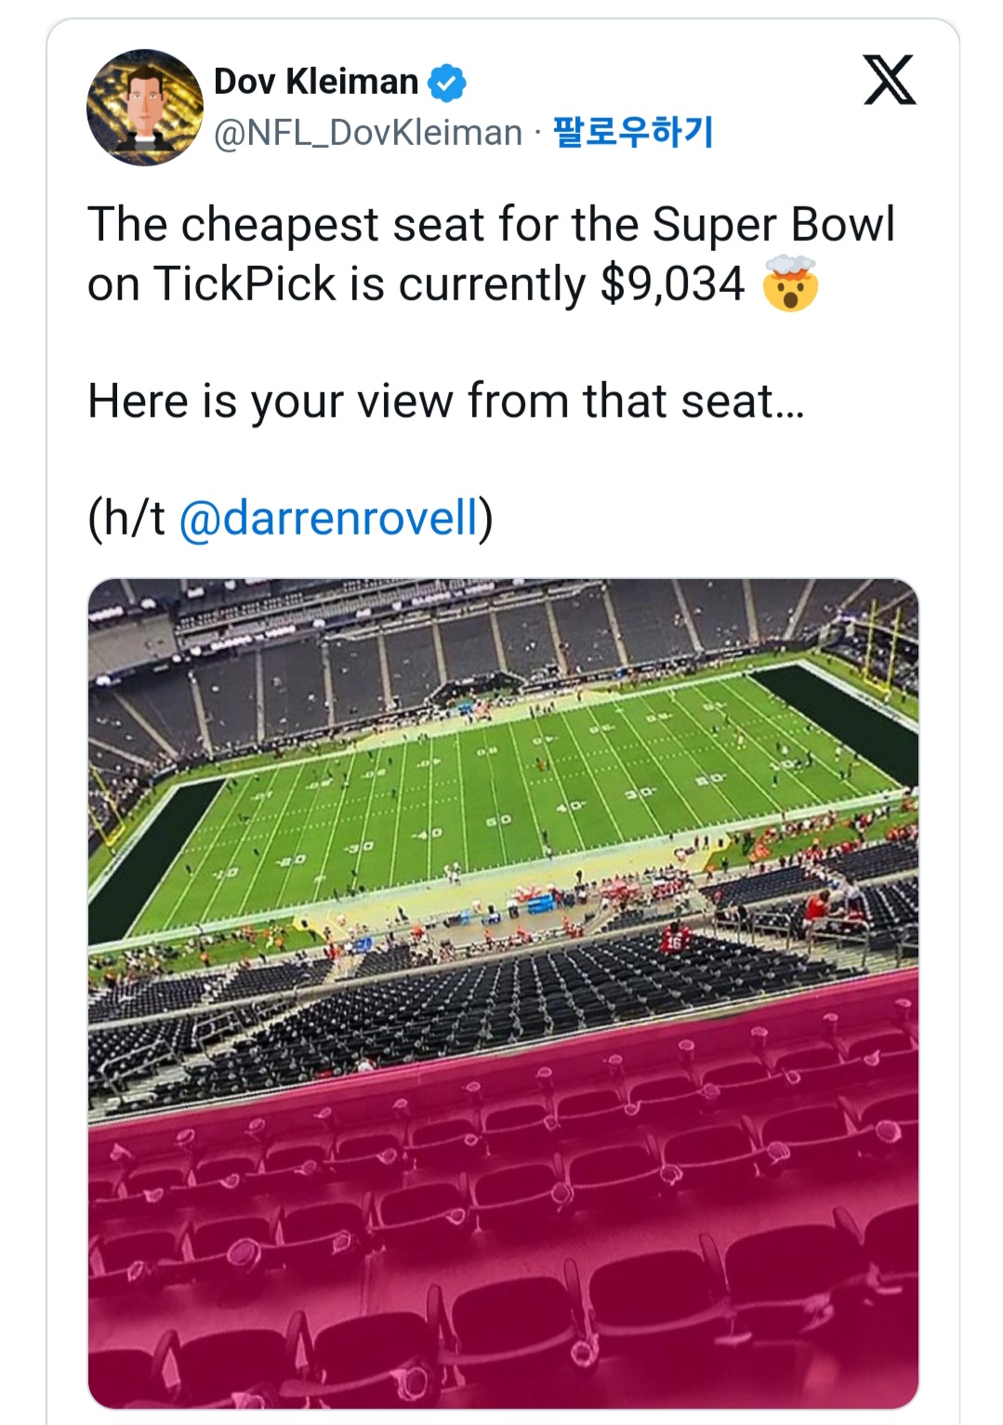Viewport: 1003px width, 1425px height.
Task: Click the @NFL_DovKleiman handle
Action: [368, 133]
